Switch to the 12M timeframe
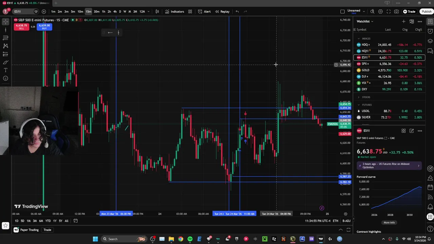This screenshot has height=244, width=434. pos(142,12)
